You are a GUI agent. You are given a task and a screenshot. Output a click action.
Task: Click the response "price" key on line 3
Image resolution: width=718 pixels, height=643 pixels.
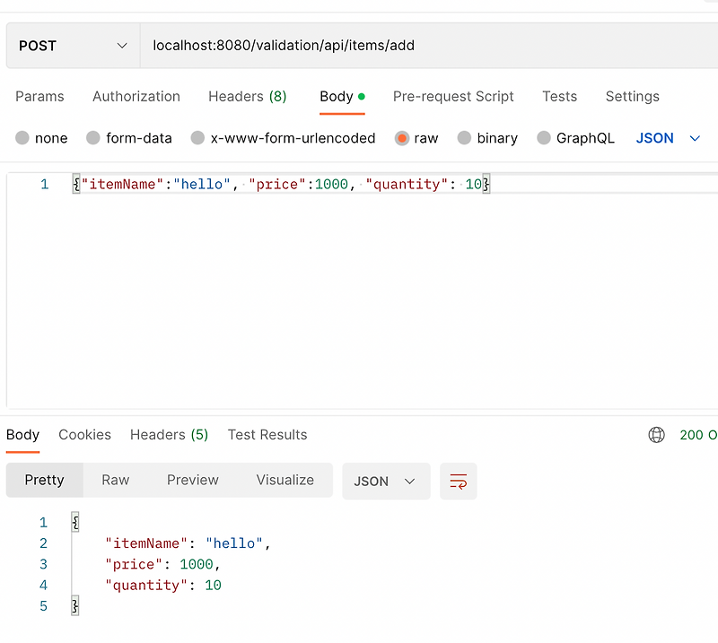pyautogui.click(x=133, y=564)
